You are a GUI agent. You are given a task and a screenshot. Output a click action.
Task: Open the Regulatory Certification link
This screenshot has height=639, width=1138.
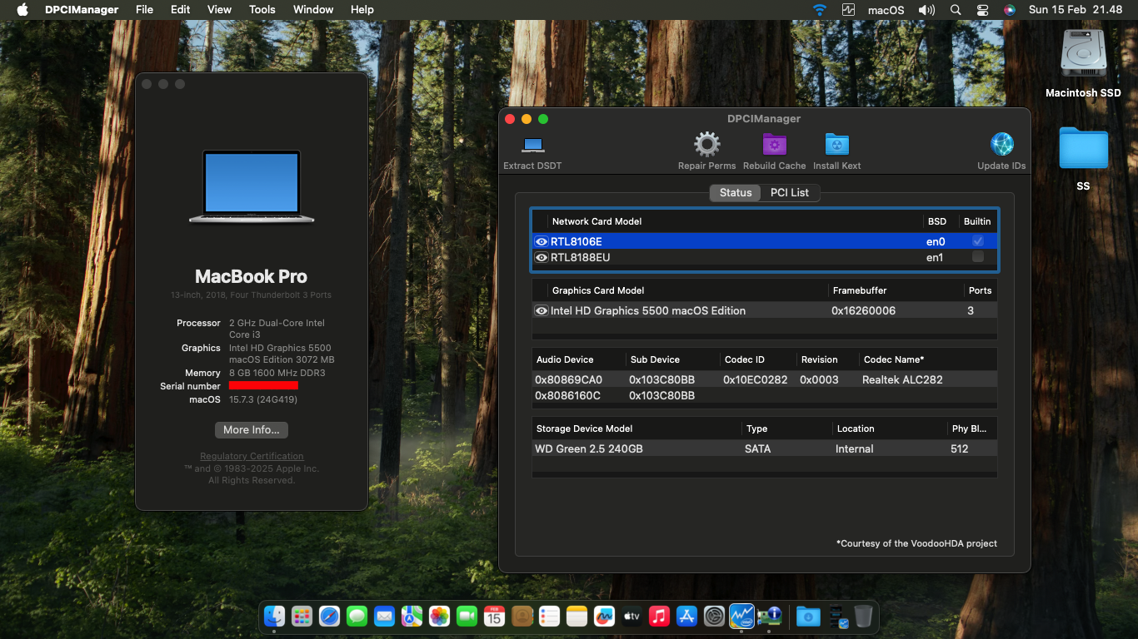pos(252,456)
